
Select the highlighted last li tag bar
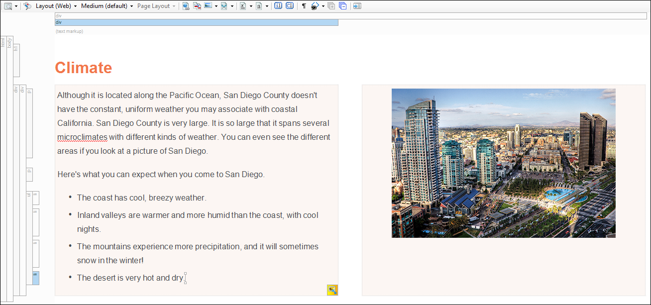36,278
